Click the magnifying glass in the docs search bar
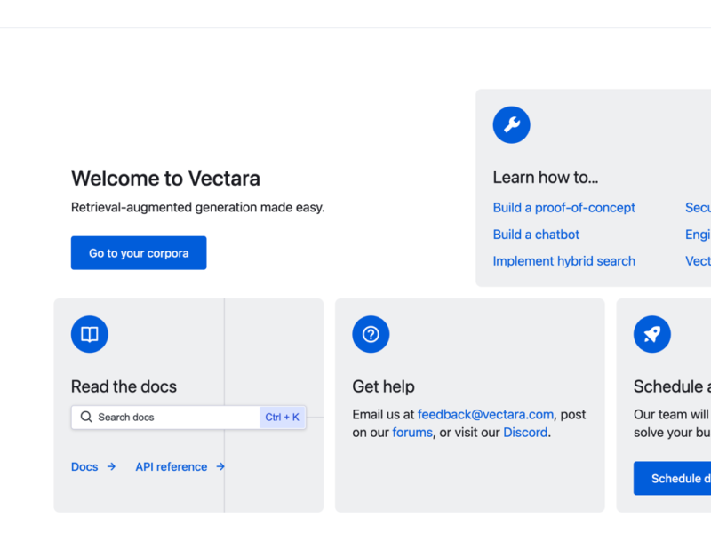 pos(86,417)
